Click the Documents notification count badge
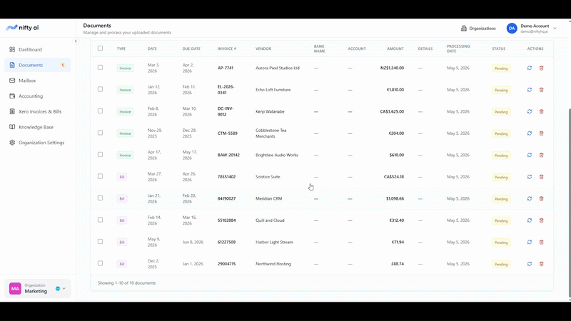 coord(63,65)
